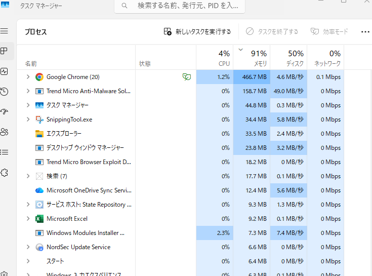Click the Microsoft OneDrive cloud icon
This screenshot has height=276, width=372.
pos(39,190)
